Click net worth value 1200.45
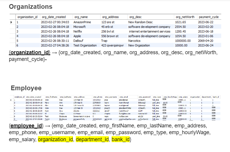The width and height of the screenshot is (230, 152). (x=180, y=32)
